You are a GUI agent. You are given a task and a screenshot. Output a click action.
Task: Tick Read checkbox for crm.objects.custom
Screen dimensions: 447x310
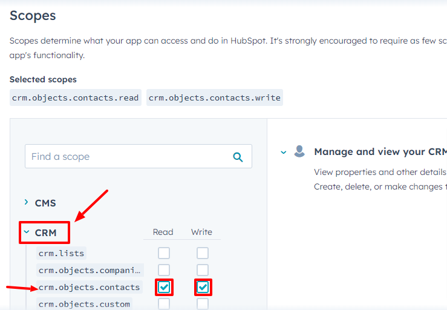[164, 304]
